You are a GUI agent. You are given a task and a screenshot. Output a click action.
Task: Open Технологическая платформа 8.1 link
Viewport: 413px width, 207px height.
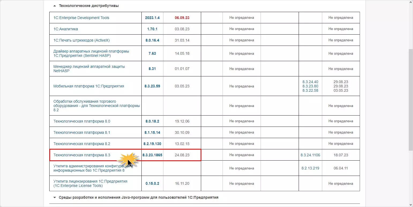coord(82,132)
